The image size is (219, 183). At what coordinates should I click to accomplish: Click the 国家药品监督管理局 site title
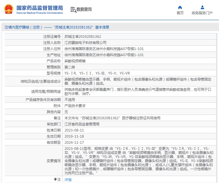click(39, 8)
